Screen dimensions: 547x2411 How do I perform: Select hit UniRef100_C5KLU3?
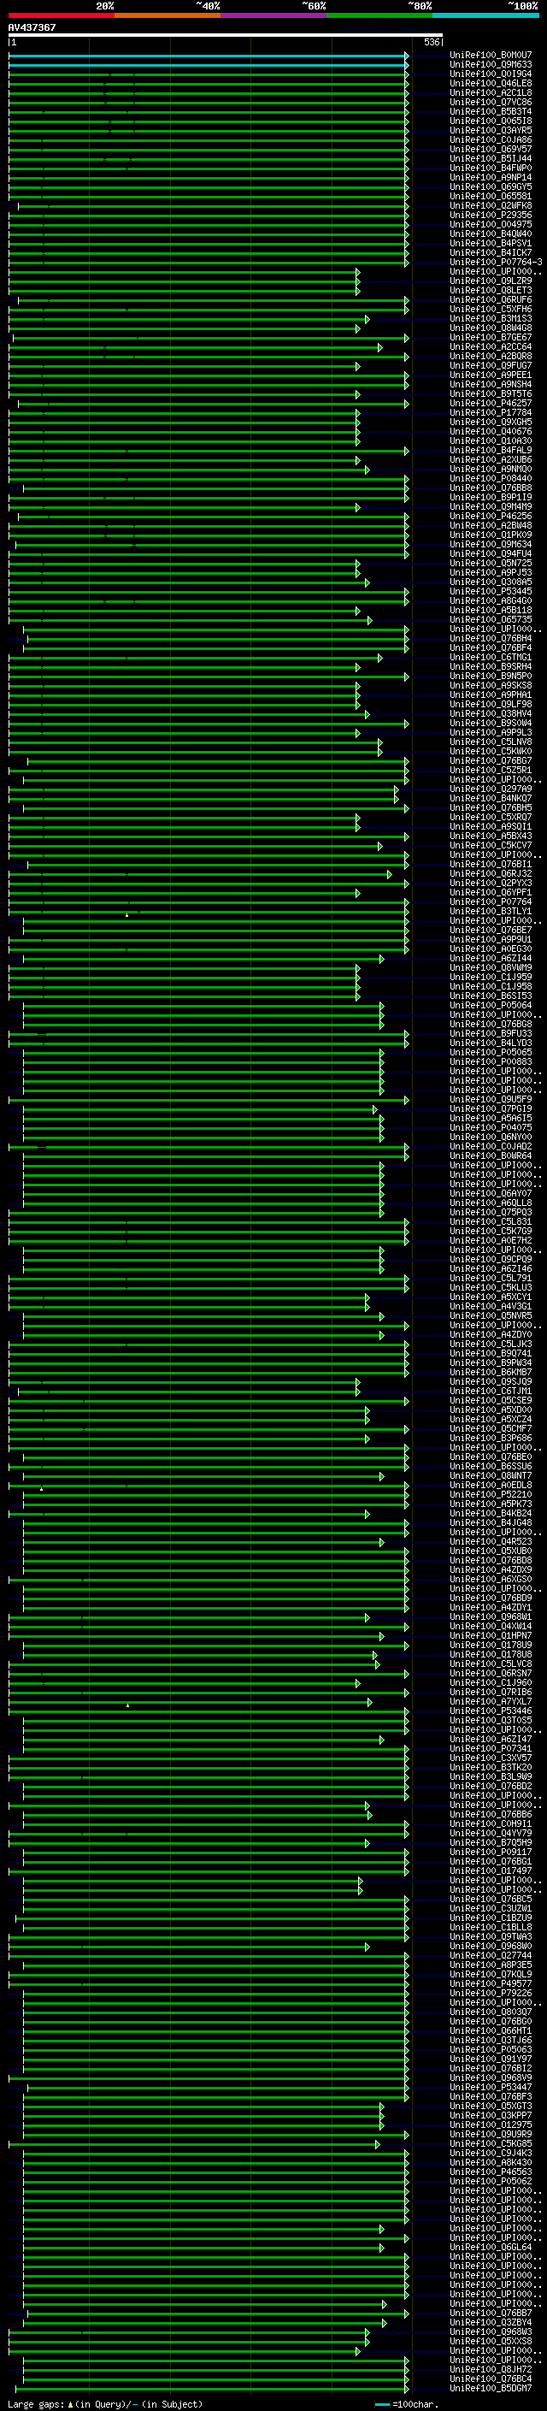[x=491, y=1288]
